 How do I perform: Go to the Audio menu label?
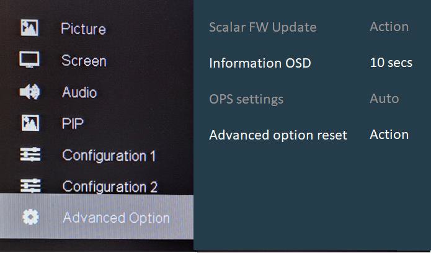pos(79,92)
